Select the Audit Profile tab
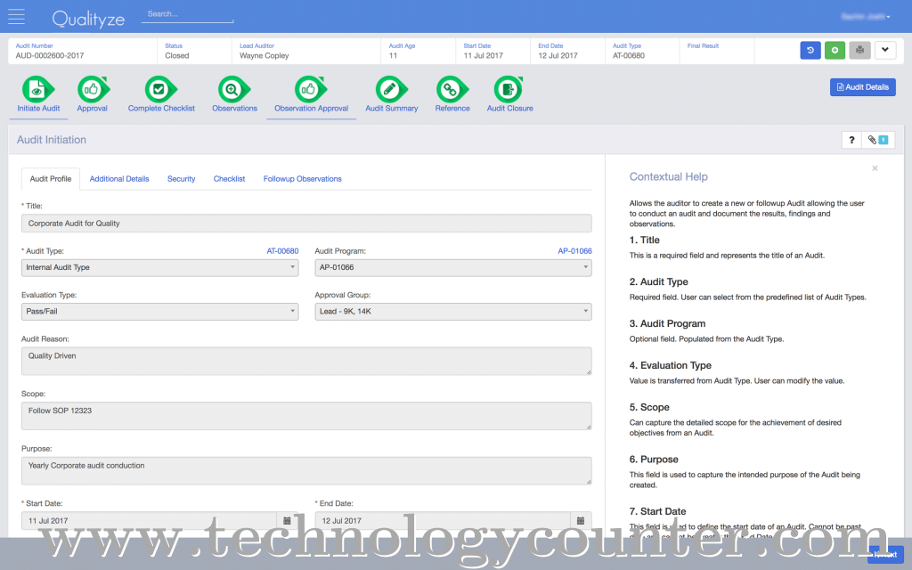The image size is (912, 570). pos(51,179)
